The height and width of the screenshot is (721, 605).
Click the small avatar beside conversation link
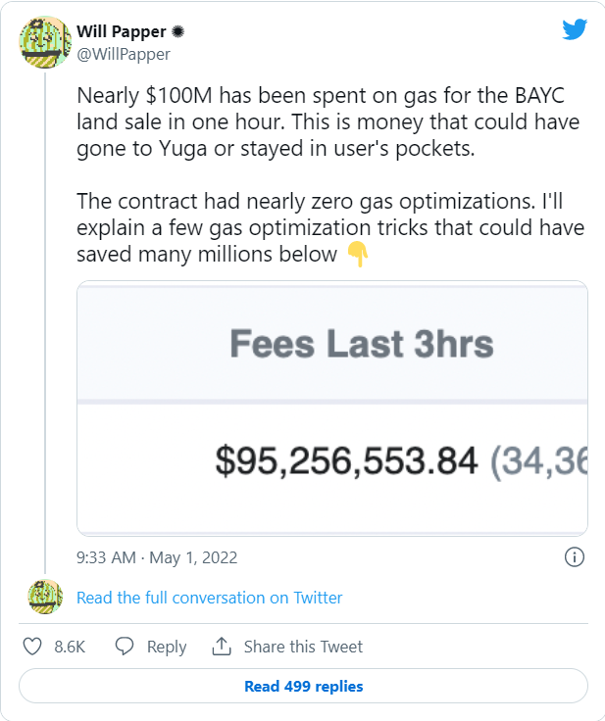click(45, 596)
